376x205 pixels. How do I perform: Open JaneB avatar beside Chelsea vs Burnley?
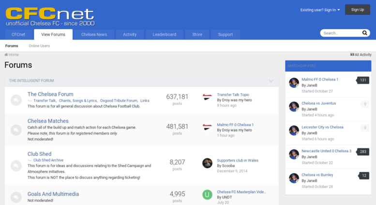click(x=294, y=178)
